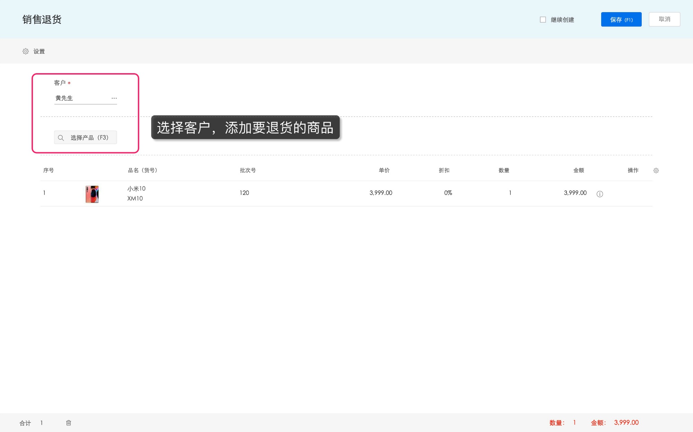Click the search icon in 选择产品 button

coord(61,138)
